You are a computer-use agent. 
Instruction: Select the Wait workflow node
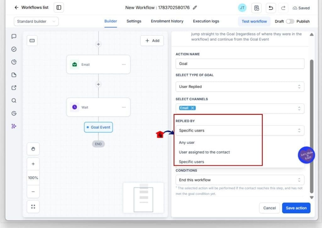tap(98, 107)
